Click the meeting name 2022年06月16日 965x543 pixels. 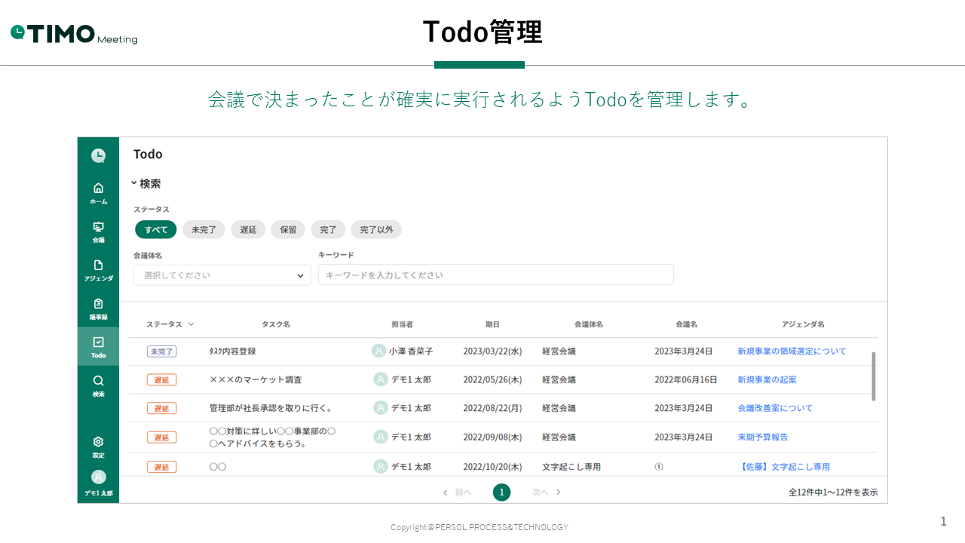pyautogui.click(x=685, y=379)
